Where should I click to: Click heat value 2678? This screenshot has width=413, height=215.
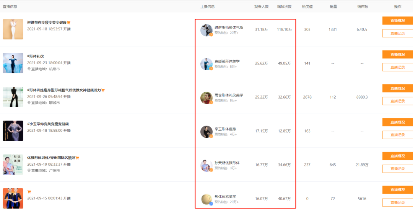pos(307,97)
